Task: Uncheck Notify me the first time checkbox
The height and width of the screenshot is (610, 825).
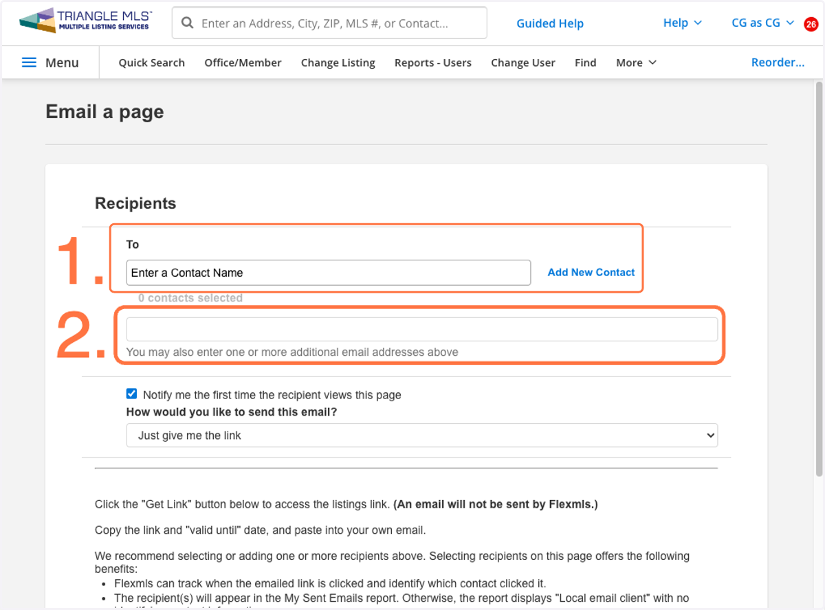Action: 132,394
